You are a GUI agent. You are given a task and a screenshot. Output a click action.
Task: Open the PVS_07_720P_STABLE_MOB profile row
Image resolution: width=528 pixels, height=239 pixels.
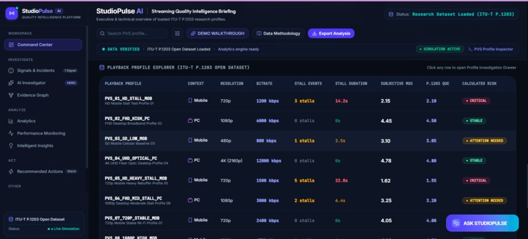click(307, 220)
